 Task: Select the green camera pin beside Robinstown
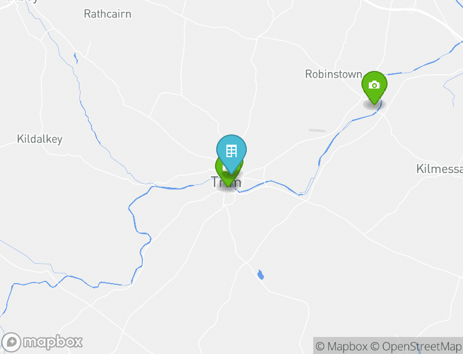[x=374, y=88]
